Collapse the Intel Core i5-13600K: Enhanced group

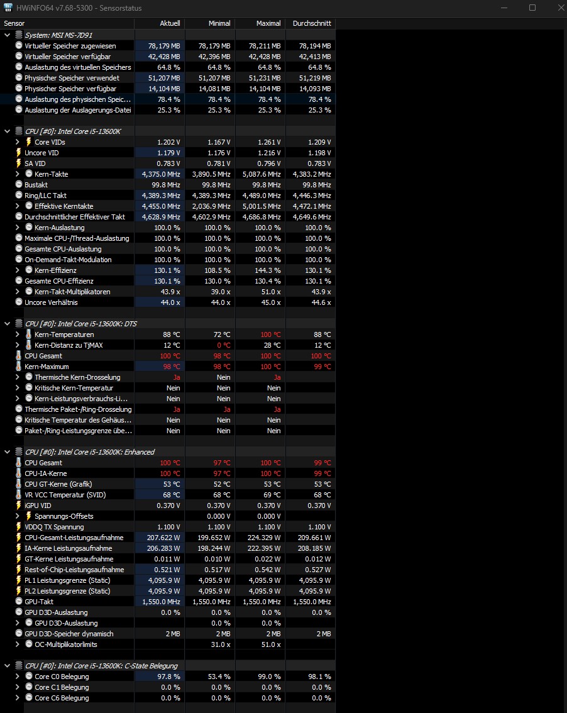point(7,452)
